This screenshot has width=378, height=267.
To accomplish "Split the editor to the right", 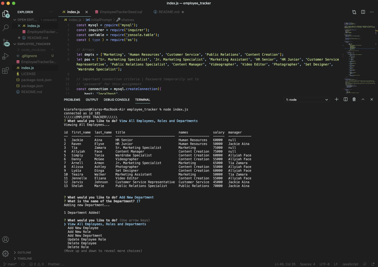I will 363,12.
